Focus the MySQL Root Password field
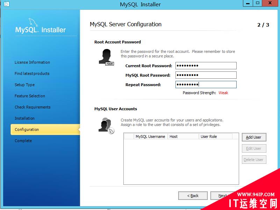This screenshot has height=210, width=280. (x=206, y=75)
